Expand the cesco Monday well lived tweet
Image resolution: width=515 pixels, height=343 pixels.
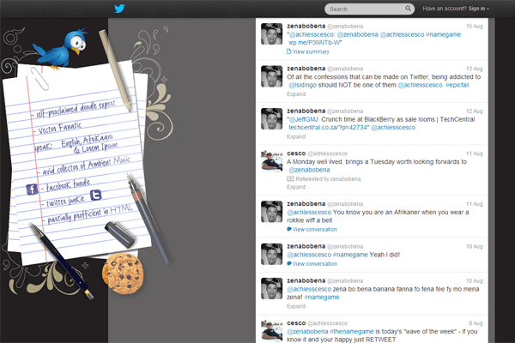(296, 187)
